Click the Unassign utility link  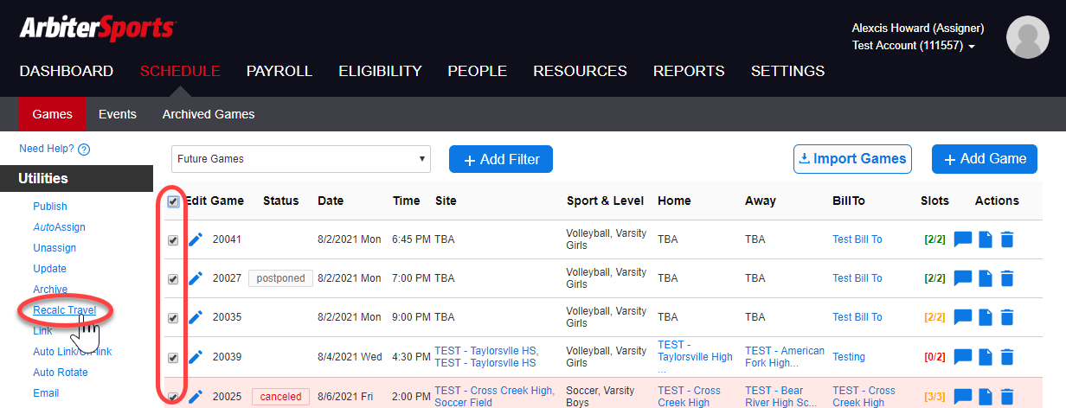pos(55,248)
